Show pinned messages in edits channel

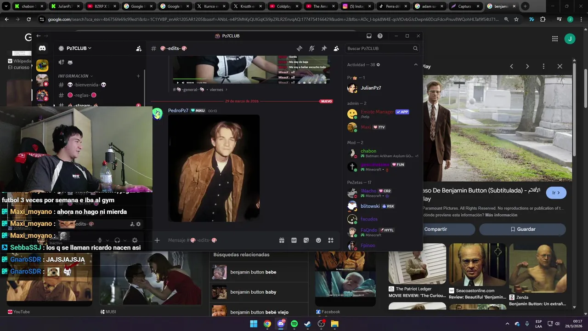click(x=324, y=48)
